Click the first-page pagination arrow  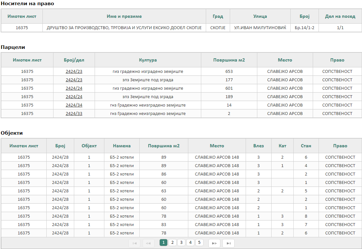click(x=134, y=243)
